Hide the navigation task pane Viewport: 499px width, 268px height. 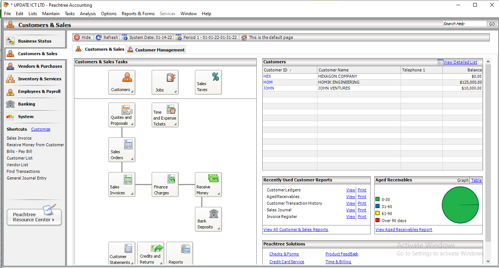83,37
